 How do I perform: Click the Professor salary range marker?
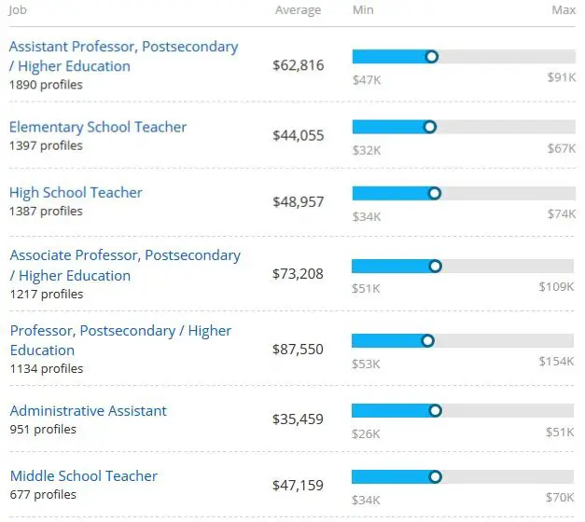tap(428, 341)
